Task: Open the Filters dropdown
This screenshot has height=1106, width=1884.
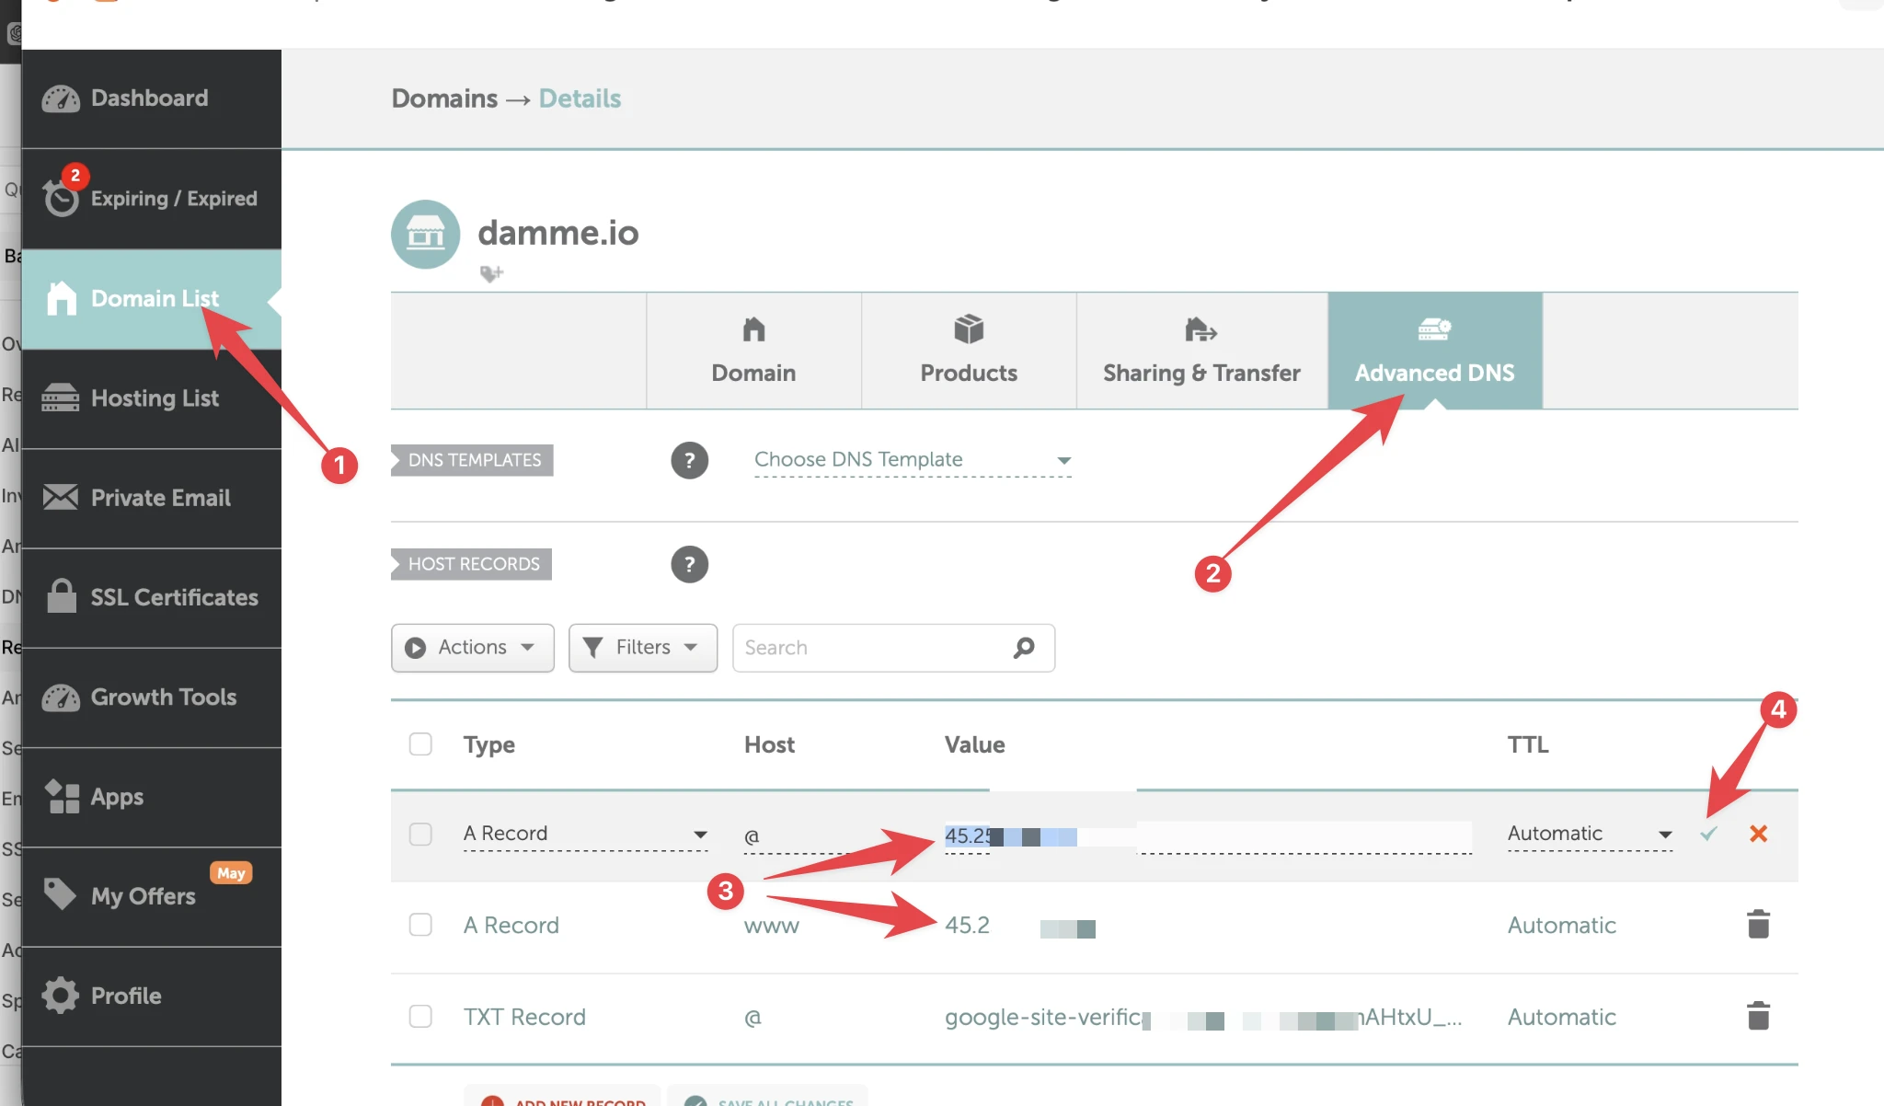Action: click(643, 648)
